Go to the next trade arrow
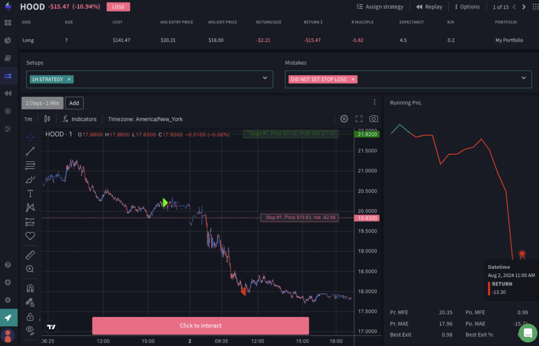 coord(523,7)
